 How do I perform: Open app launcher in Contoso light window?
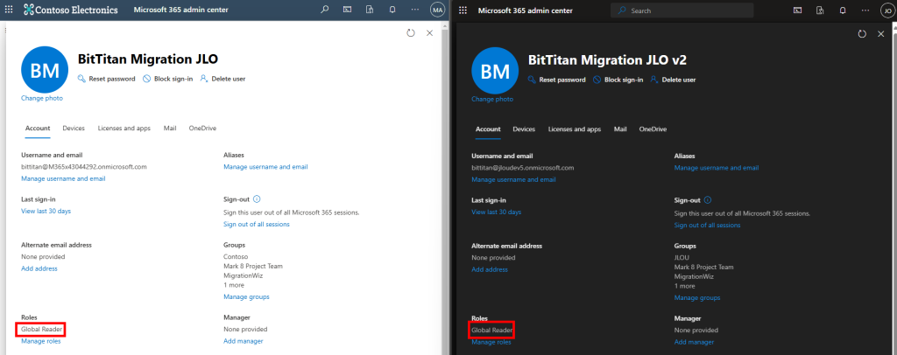(x=9, y=10)
